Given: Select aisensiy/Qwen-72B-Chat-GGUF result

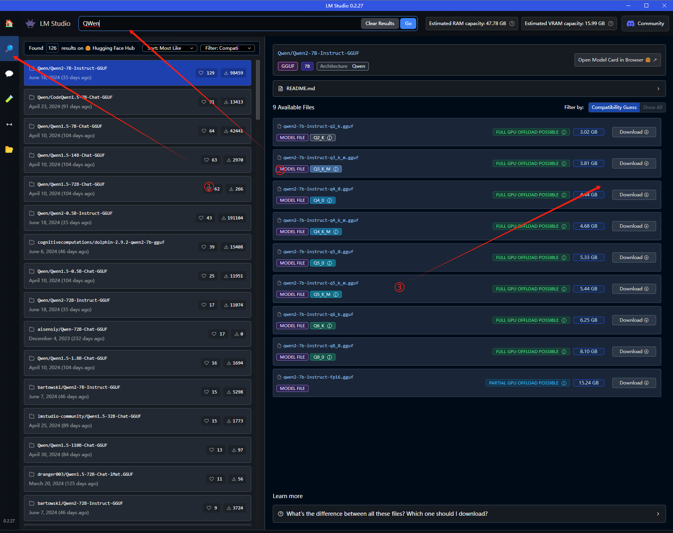Looking at the screenshot, I should [x=138, y=334].
